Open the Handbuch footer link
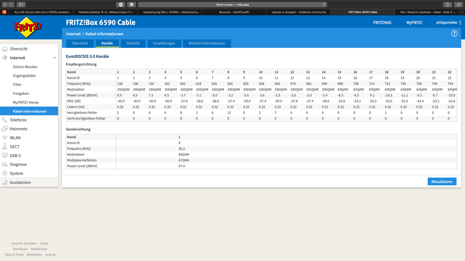The image size is (465, 261). (x=20, y=249)
